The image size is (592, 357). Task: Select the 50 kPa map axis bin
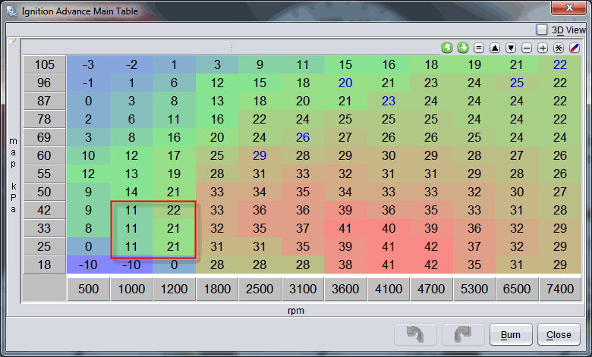(x=45, y=192)
